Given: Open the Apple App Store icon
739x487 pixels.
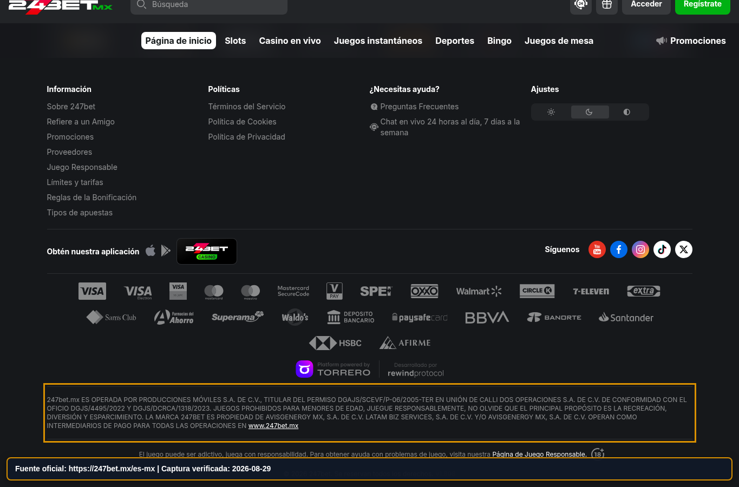Looking at the screenshot, I should point(151,251).
